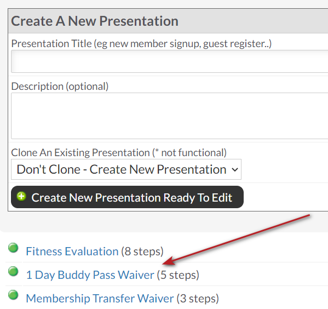Click the Description (optional) label
The width and height of the screenshot is (328, 309).
60,86
